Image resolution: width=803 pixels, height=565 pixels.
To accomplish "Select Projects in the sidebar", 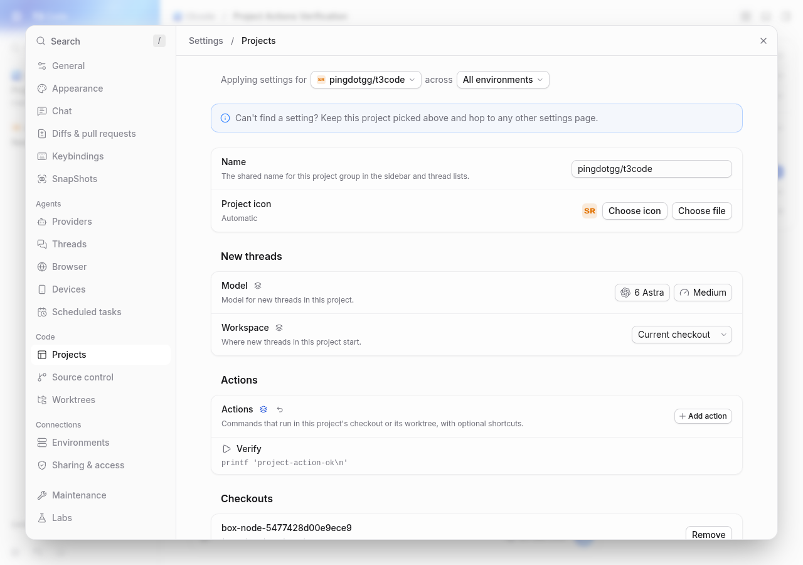I will (100, 355).
